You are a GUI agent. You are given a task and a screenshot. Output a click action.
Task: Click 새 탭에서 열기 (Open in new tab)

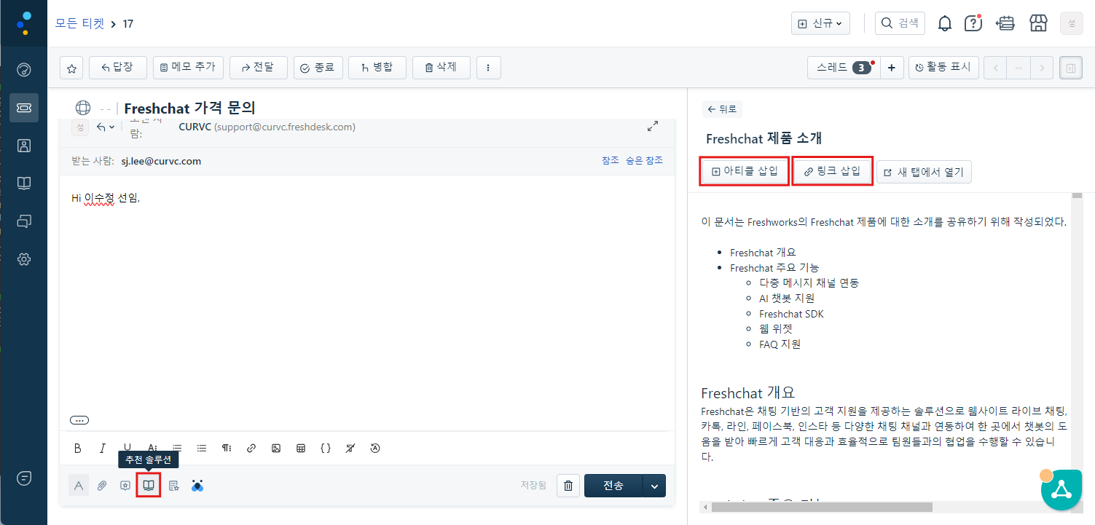point(924,172)
